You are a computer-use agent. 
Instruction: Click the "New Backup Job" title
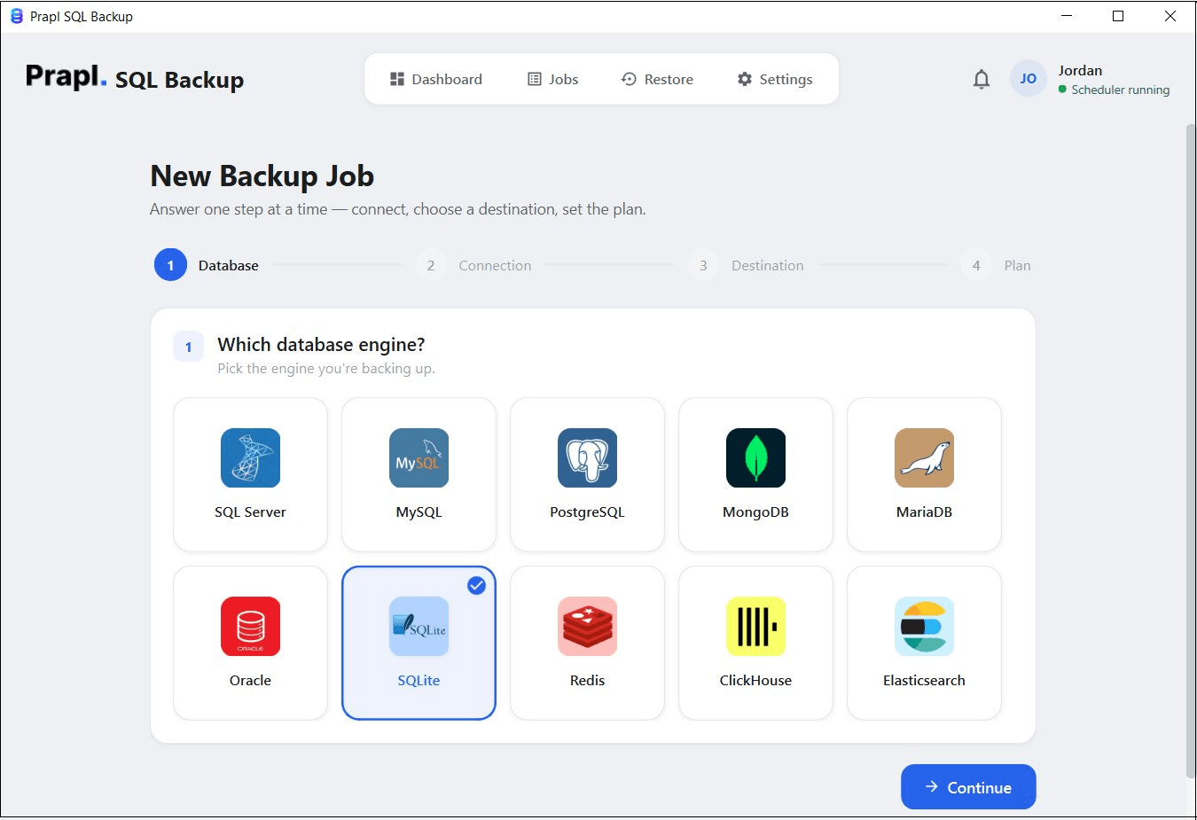[262, 176]
